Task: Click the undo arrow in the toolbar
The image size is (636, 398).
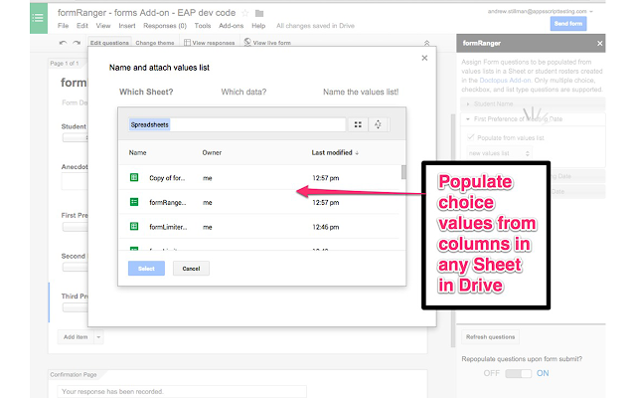Action: pyautogui.click(x=63, y=43)
